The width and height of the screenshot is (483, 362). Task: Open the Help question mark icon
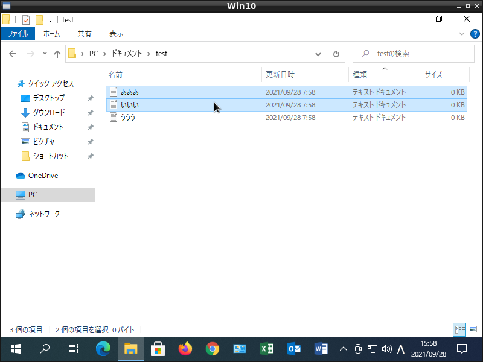click(475, 34)
